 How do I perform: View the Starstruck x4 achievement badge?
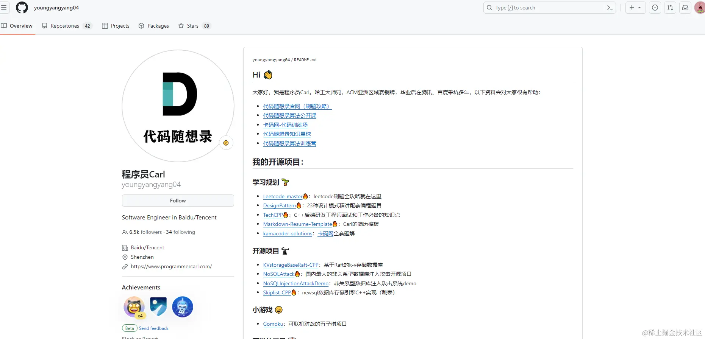(x=134, y=307)
